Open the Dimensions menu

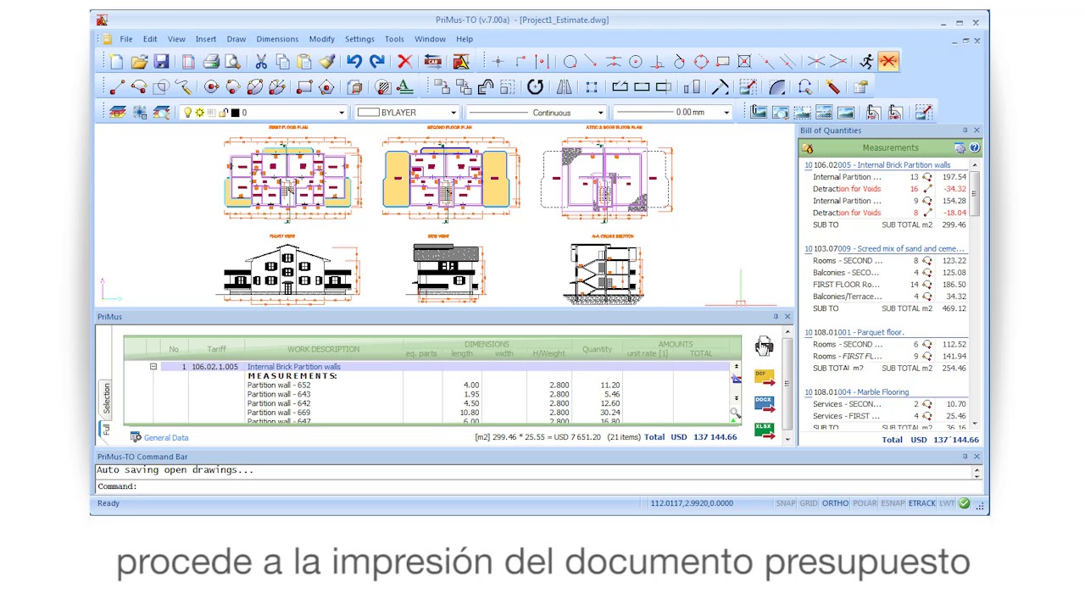(x=277, y=39)
